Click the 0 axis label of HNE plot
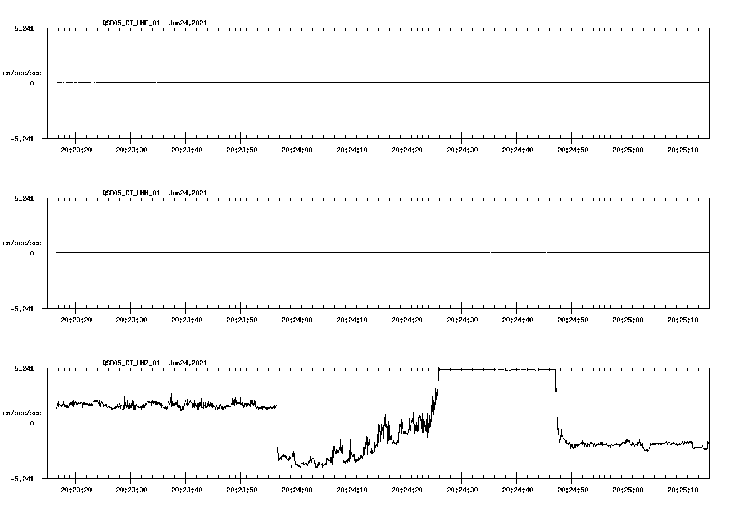The image size is (749, 510). pyautogui.click(x=32, y=83)
